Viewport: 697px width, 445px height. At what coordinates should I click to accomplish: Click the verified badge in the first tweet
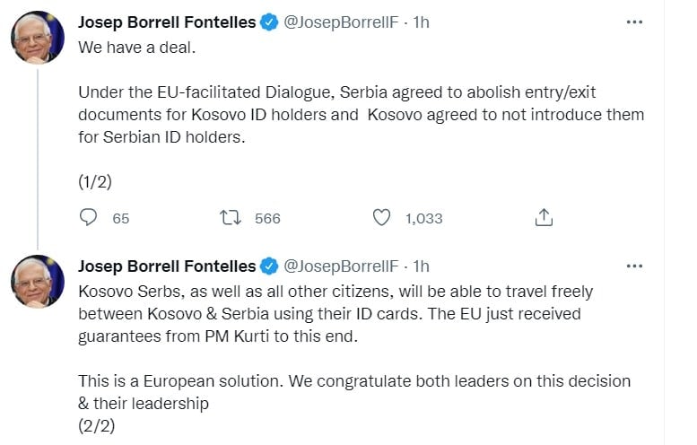pos(268,22)
